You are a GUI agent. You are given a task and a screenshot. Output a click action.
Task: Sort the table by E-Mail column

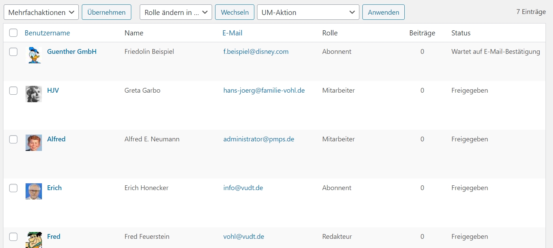(x=232, y=33)
